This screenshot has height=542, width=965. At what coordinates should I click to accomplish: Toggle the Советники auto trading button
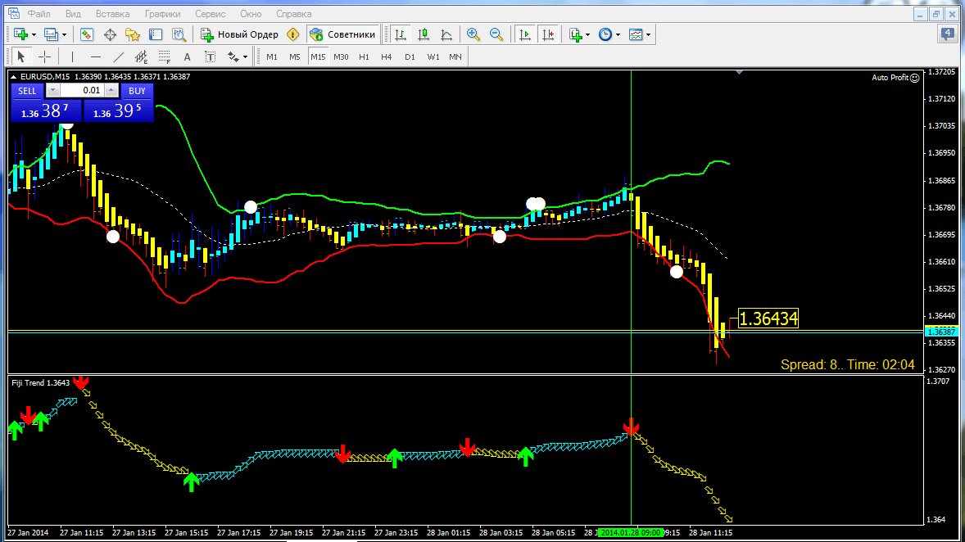coord(342,34)
